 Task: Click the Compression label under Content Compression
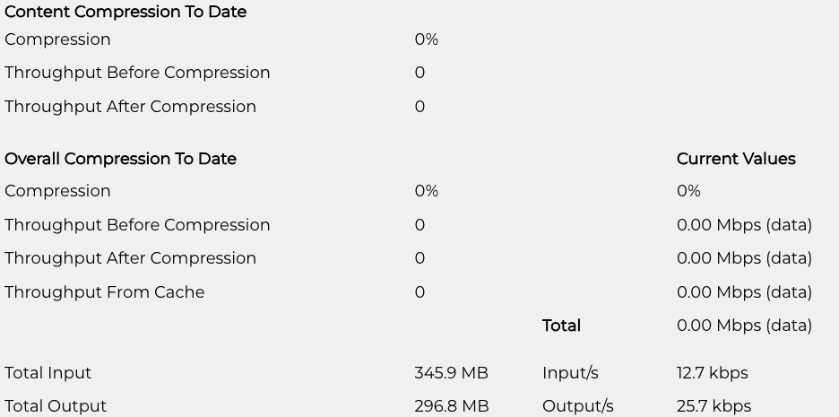pyautogui.click(x=57, y=39)
